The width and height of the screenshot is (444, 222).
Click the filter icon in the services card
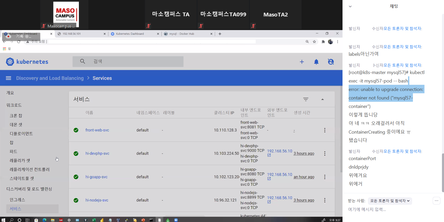(x=306, y=99)
